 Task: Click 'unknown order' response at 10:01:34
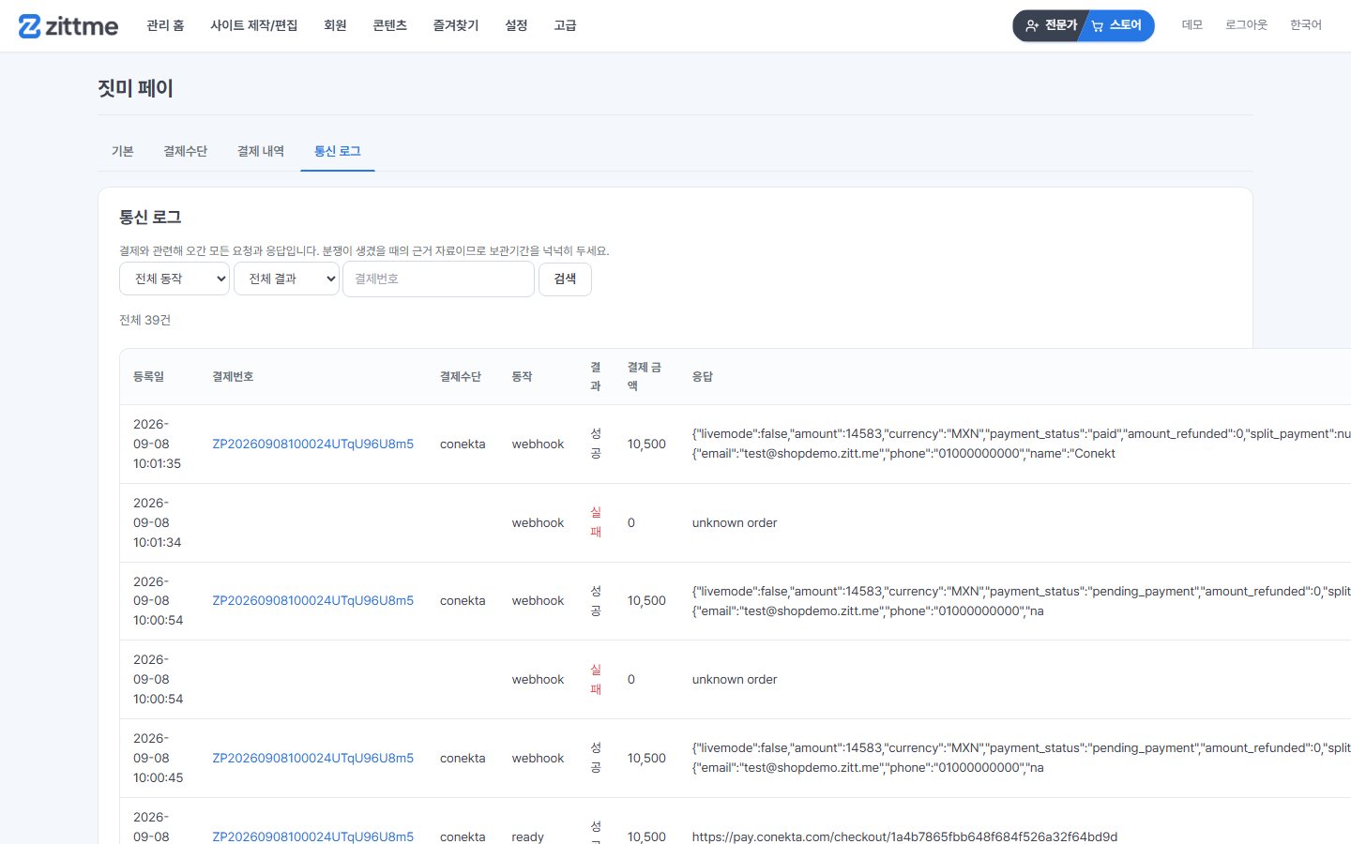(735, 522)
